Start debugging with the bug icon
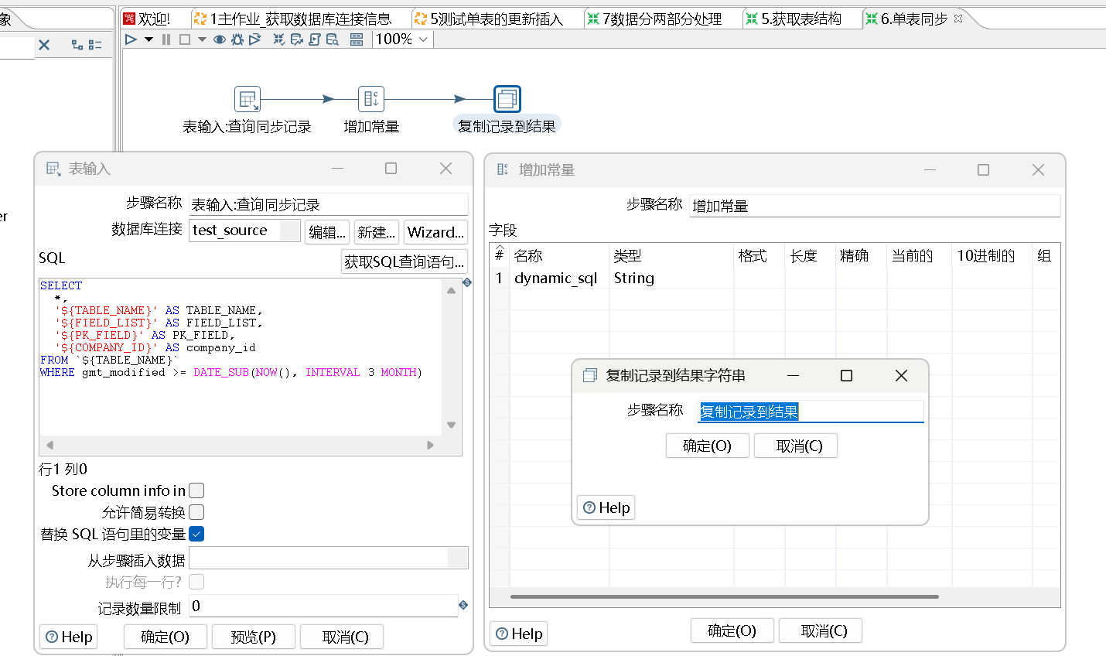1106x656 pixels. (x=237, y=39)
